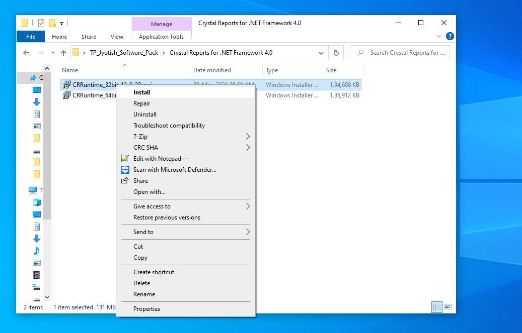Go up one folder with up arrow
522x333 pixels.
[63, 53]
